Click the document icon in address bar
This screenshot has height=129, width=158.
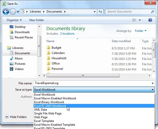tap(23, 12)
